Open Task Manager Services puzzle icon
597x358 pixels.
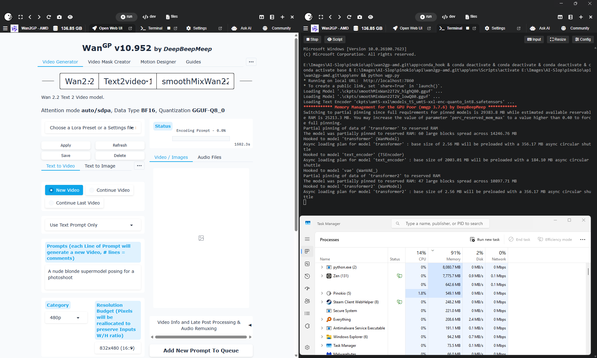point(307,326)
